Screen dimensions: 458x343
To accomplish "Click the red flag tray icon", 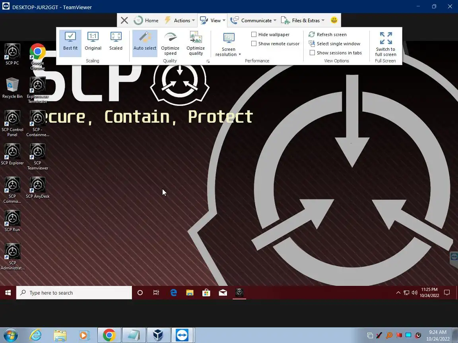I will 399,335.
